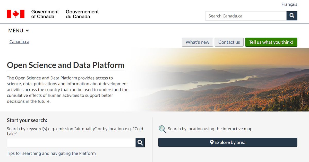Click the Canada.ca search magnifier button
The width and height of the screenshot is (309, 162).
click(292, 16)
